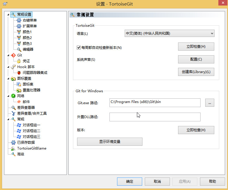Select TortoiseGitBlame in the tree
This screenshot has height=190, width=228.
(32, 148)
